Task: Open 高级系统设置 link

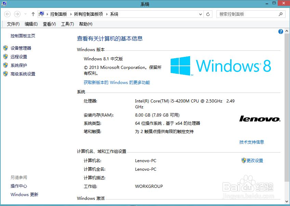Action: coord(23,74)
